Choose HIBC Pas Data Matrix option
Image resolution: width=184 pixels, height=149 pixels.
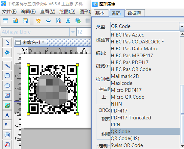point(145,49)
